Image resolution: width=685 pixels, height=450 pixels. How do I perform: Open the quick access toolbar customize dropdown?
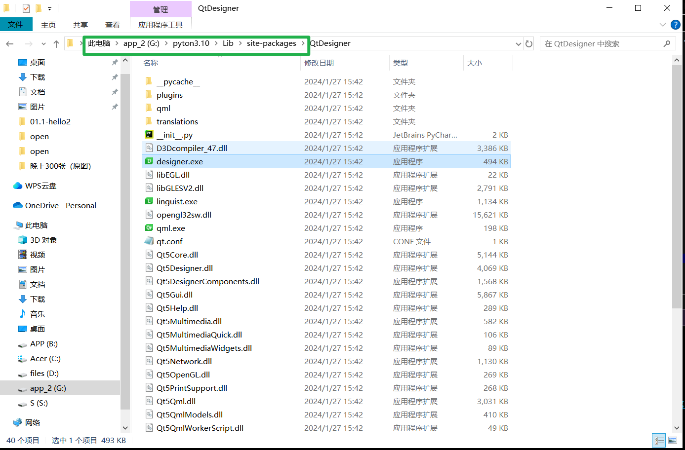(49, 8)
